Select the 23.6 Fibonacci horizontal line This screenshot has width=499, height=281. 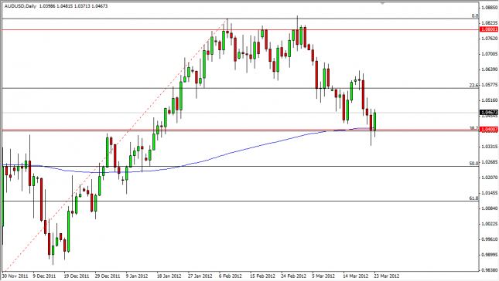click(241, 88)
